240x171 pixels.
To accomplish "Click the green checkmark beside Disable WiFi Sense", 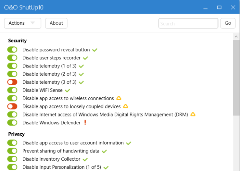I will coord(68,91).
